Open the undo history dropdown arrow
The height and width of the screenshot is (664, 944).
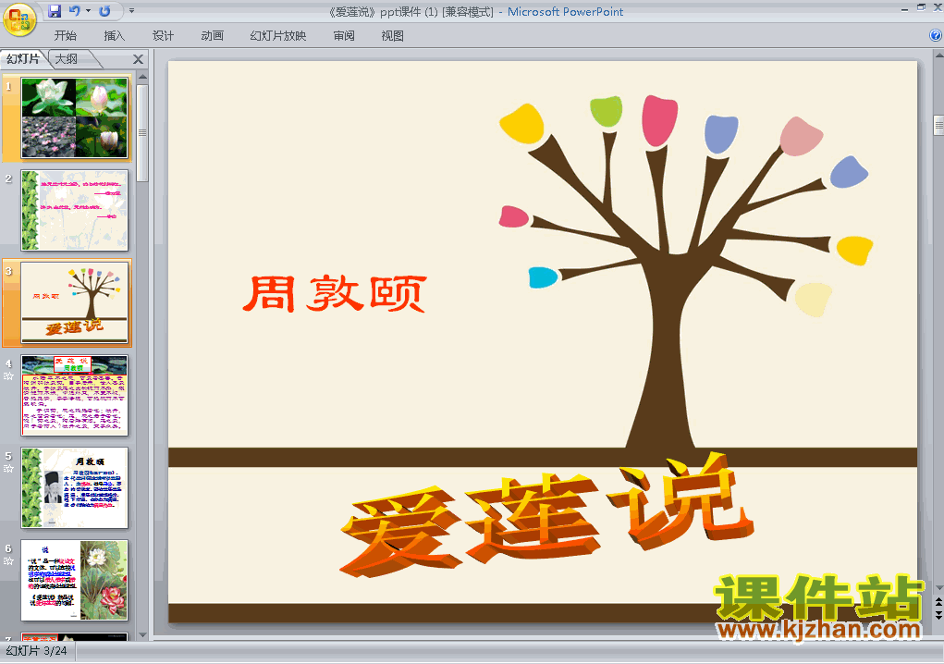point(89,11)
